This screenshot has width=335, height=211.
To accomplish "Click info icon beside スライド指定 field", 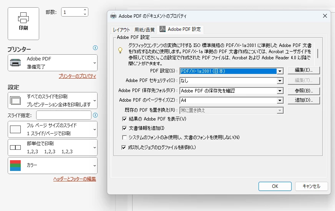I will pos(95,115).
